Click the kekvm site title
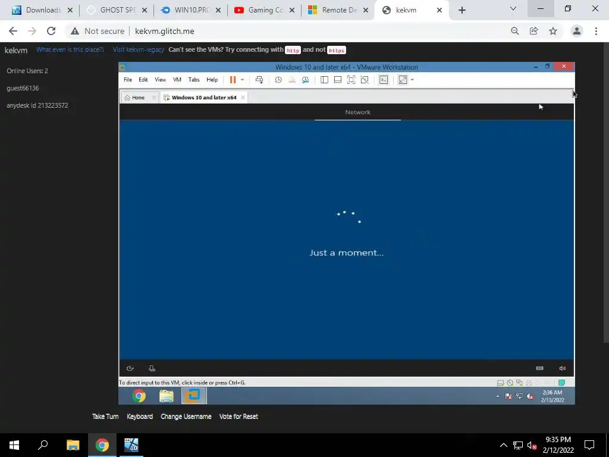The image size is (609, 457). (16, 50)
